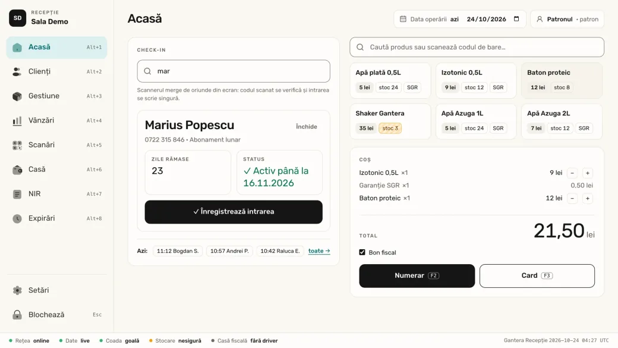The image size is (618, 348).
Task: Select Acasă in the sidebar menu
Action: coord(56,48)
